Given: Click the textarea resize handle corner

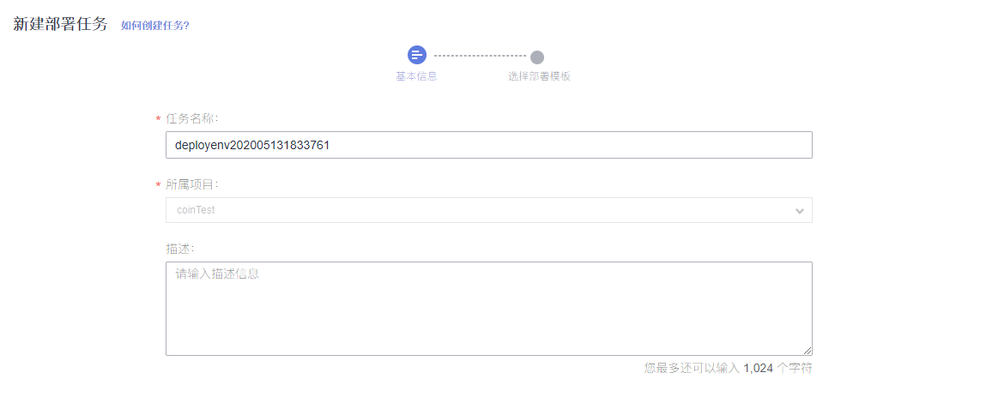Looking at the screenshot, I should tap(808, 351).
